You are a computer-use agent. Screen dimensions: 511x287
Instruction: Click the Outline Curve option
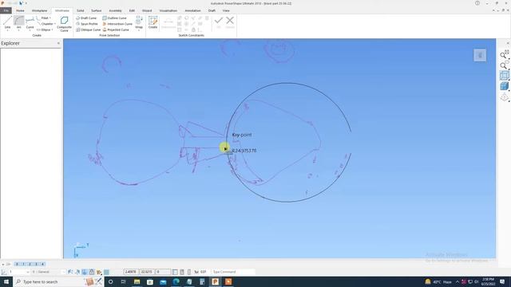coord(114,18)
